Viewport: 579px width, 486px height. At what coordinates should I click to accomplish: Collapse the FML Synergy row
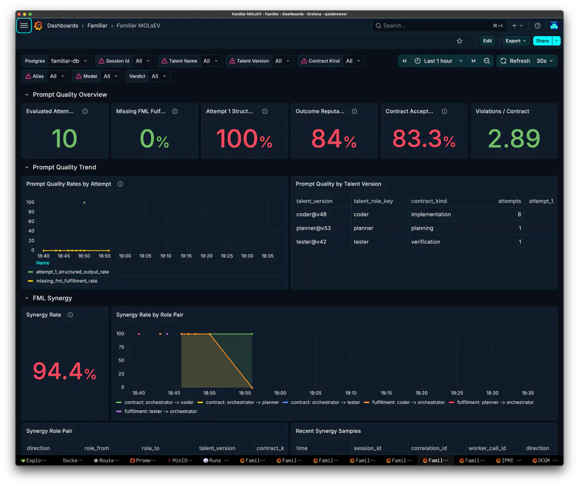(27, 298)
